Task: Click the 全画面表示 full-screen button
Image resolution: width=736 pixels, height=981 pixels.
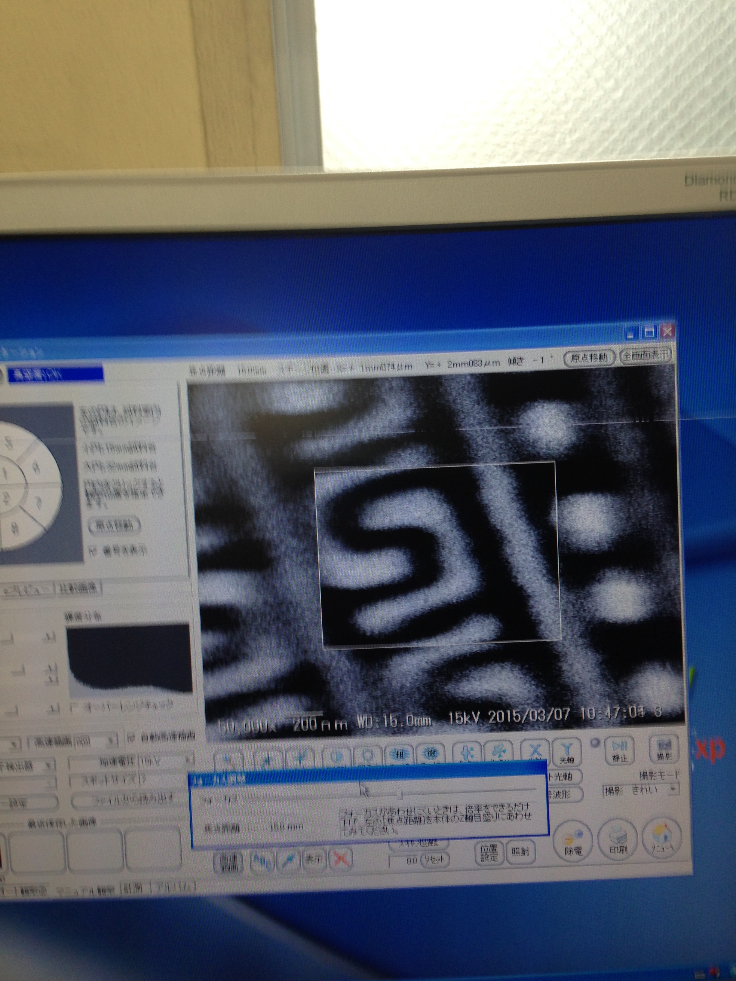Action: (x=646, y=355)
